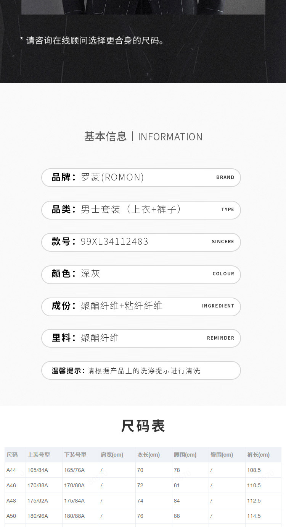Select the A46 size row label
Image resolution: width=286 pixels, height=527 pixels.
coord(11,485)
